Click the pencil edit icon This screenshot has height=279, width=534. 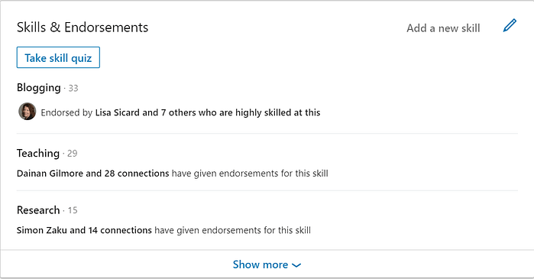coord(510,26)
